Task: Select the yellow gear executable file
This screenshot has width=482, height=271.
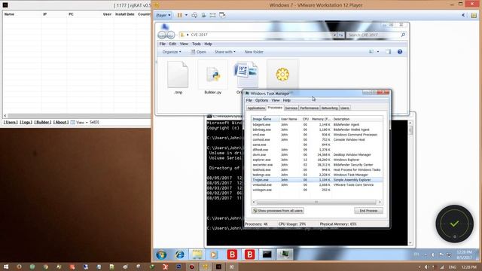Action: (x=282, y=74)
